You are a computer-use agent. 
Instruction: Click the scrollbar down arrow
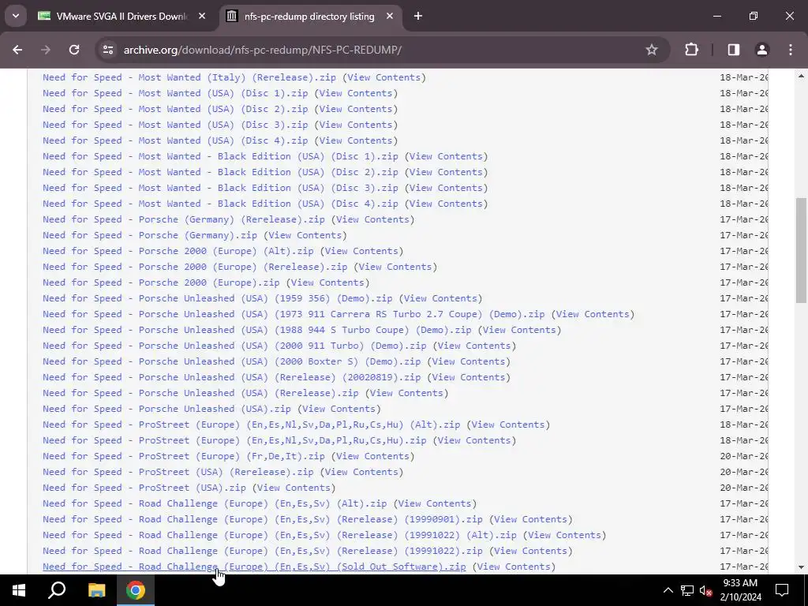point(801,567)
